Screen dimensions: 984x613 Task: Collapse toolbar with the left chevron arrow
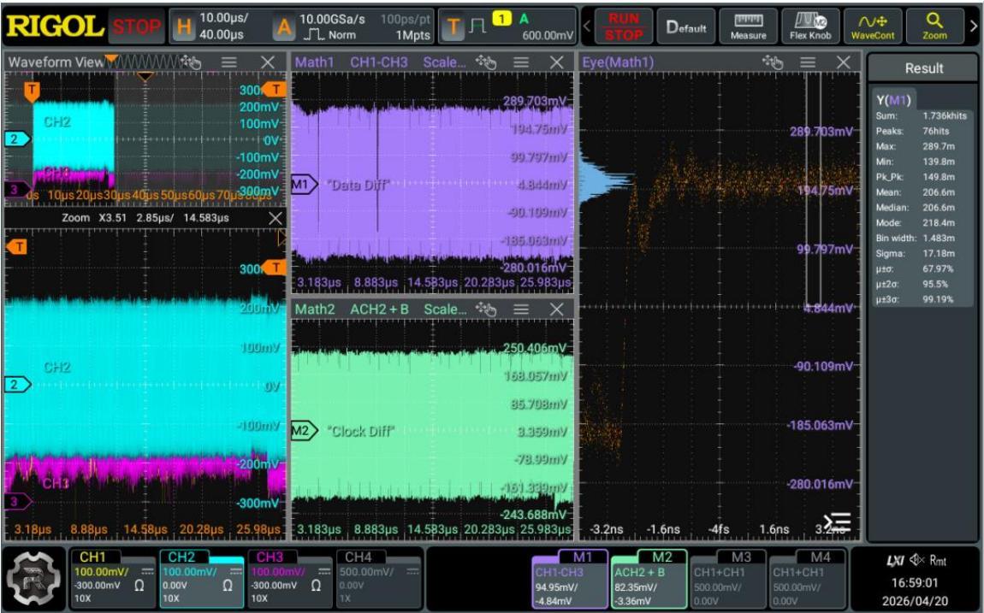tap(587, 27)
